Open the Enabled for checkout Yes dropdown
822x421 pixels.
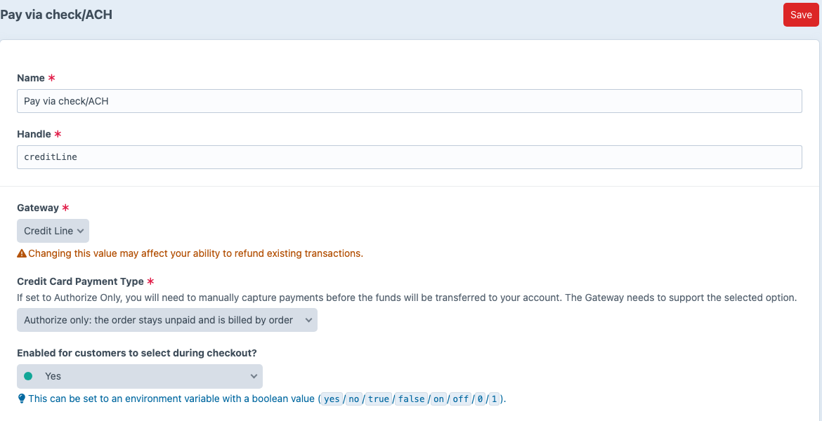pos(140,376)
